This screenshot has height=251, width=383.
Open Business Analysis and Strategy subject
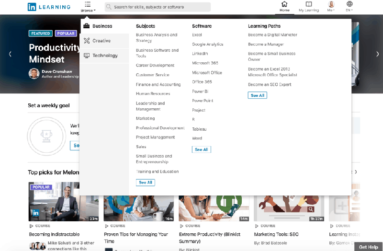click(x=157, y=38)
